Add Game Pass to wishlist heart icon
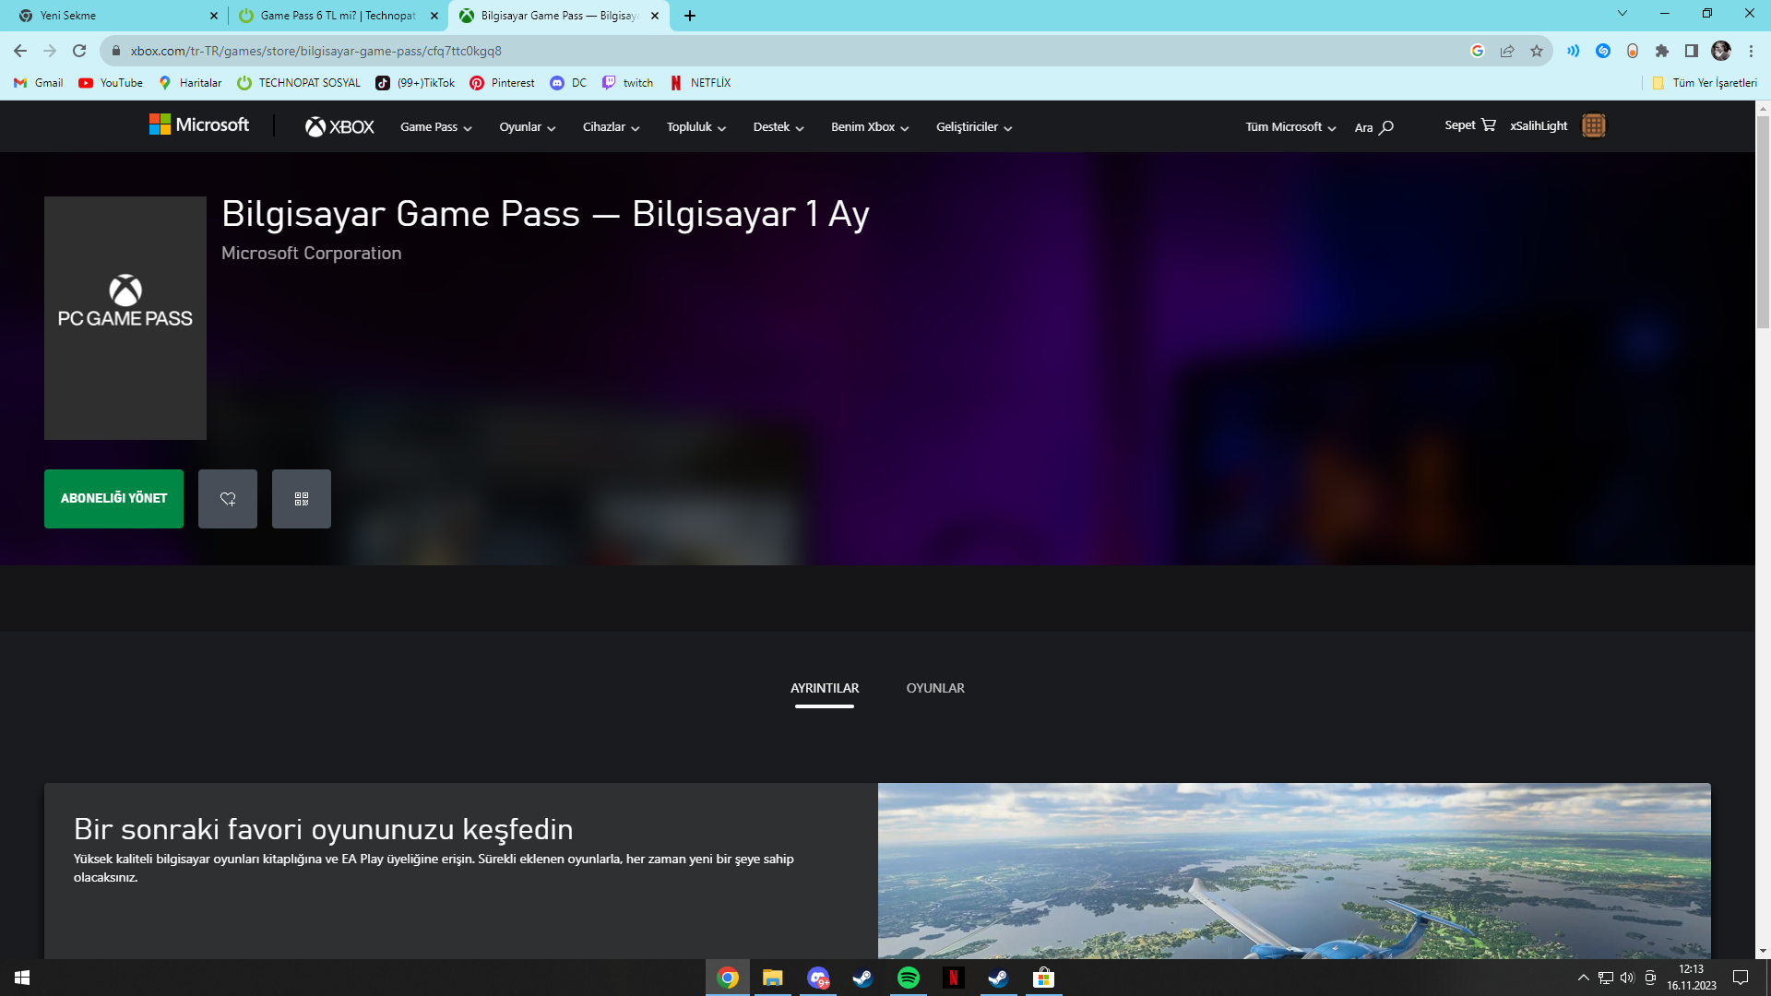 click(x=227, y=499)
